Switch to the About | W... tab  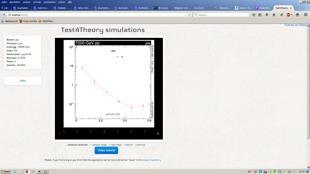[243, 8]
